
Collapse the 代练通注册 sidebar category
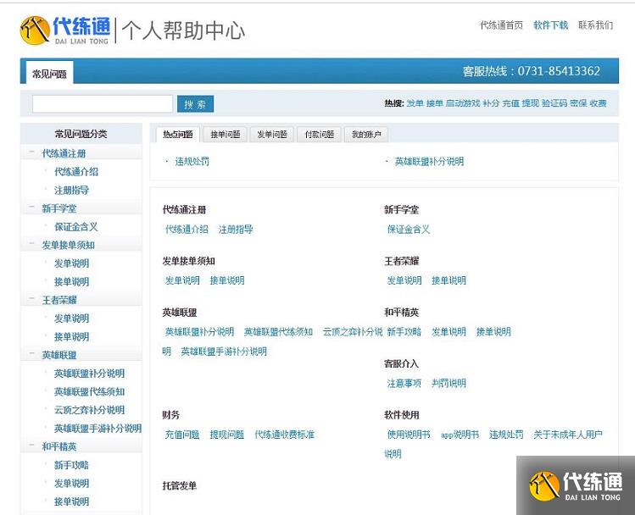tap(31, 152)
